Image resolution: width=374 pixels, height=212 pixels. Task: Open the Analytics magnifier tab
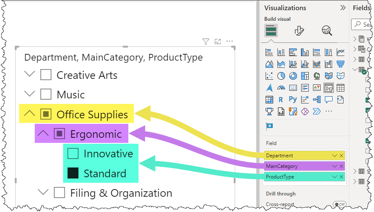[327, 31]
